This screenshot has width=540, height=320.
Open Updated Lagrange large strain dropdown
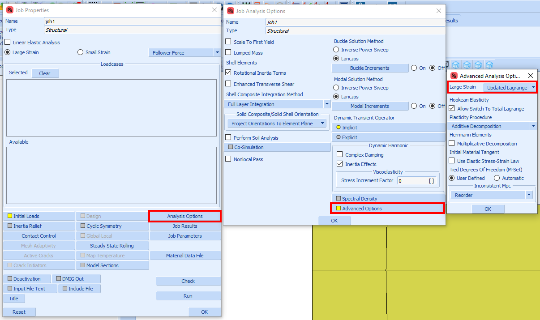point(510,88)
